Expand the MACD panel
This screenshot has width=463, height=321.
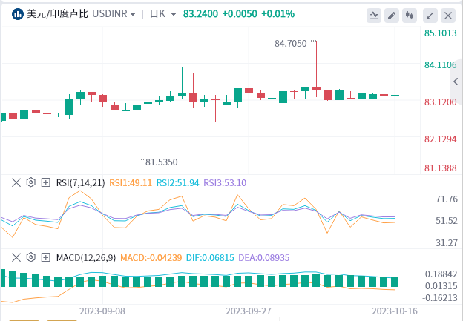click(45, 257)
